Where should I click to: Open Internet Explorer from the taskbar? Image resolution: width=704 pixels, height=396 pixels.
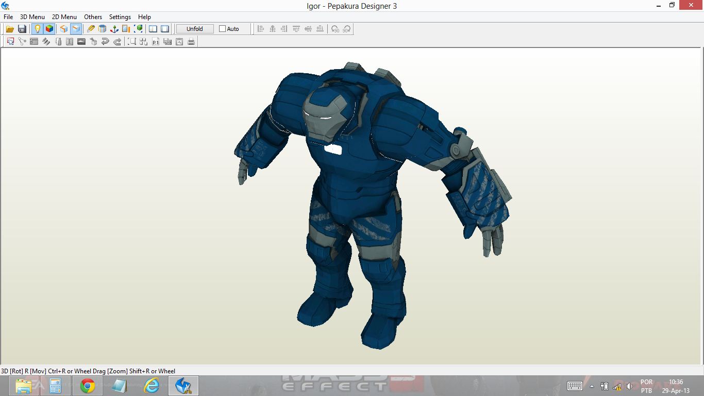point(152,386)
